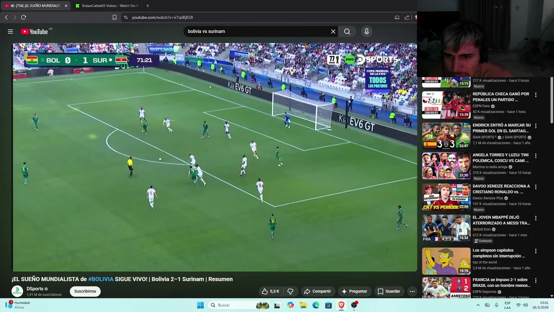Viewport: 554px width, 312px height.
Task: Close the EL SUEÑO MUNDIALISTA tab
Action: pos(66,6)
